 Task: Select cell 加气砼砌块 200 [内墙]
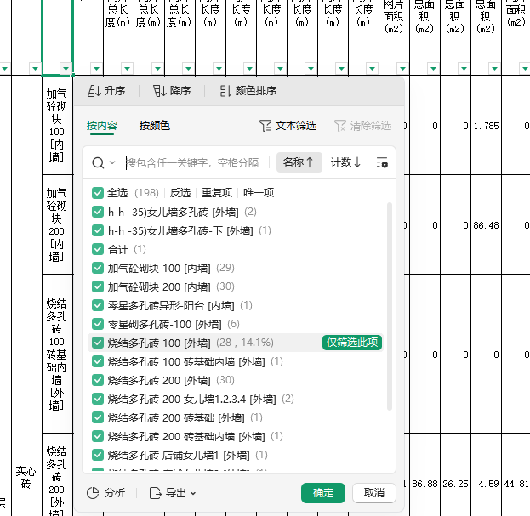[57, 224]
